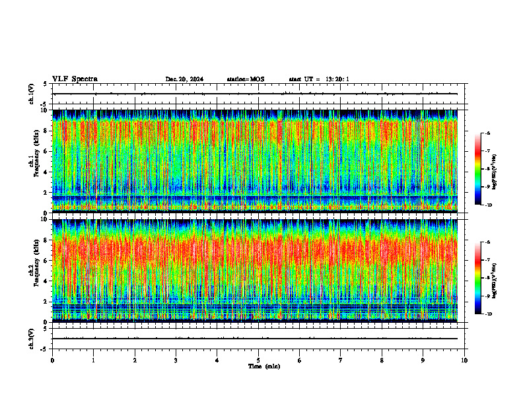Image resolution: width=523 pixels, height=404 pixels.
Task: Click the 'Time (min)' axis title
Action: [x=264, y=366]
